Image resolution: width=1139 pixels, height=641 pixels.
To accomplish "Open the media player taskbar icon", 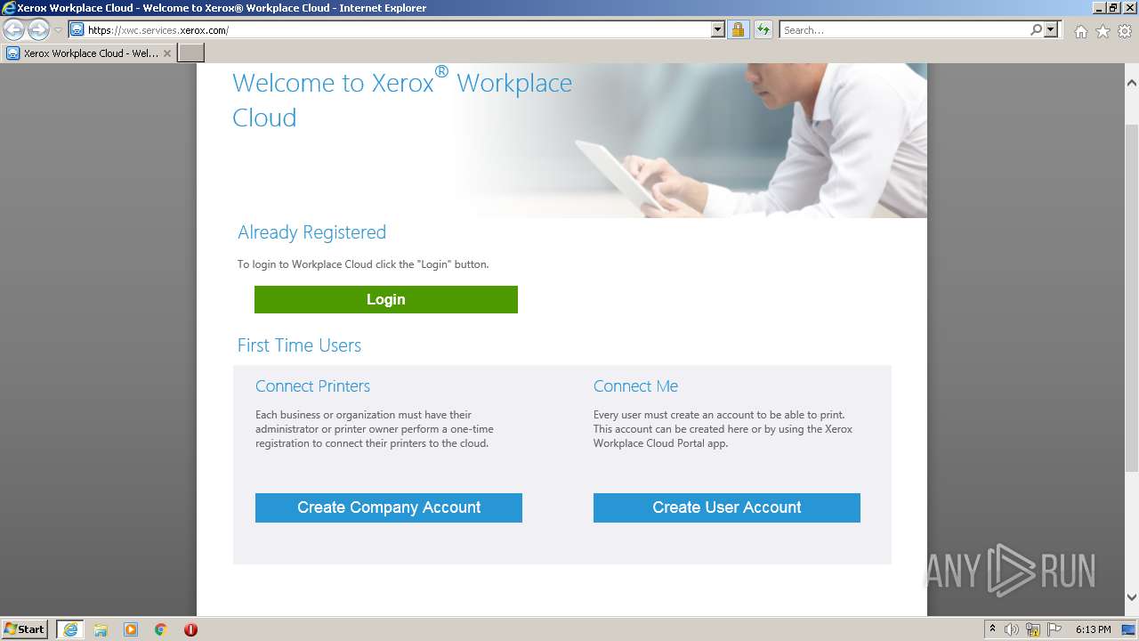I will point(131,629).
